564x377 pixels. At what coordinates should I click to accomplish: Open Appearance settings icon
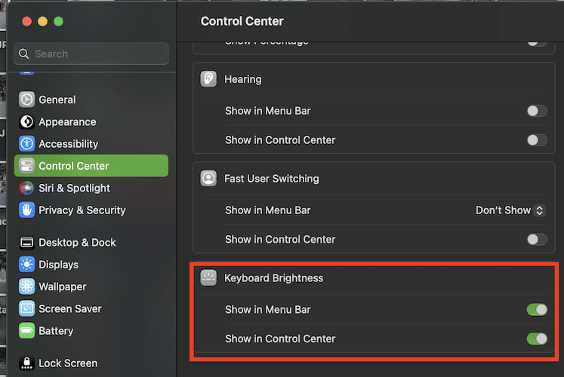(x=26, y=121)
